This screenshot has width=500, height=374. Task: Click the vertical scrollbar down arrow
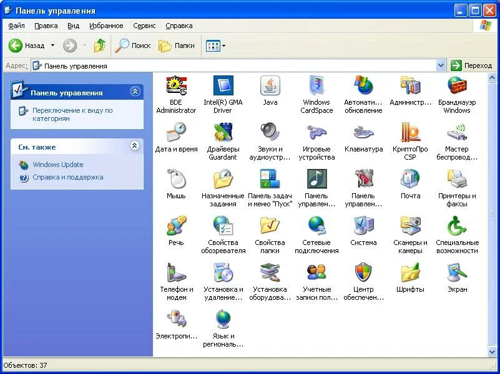492,352
